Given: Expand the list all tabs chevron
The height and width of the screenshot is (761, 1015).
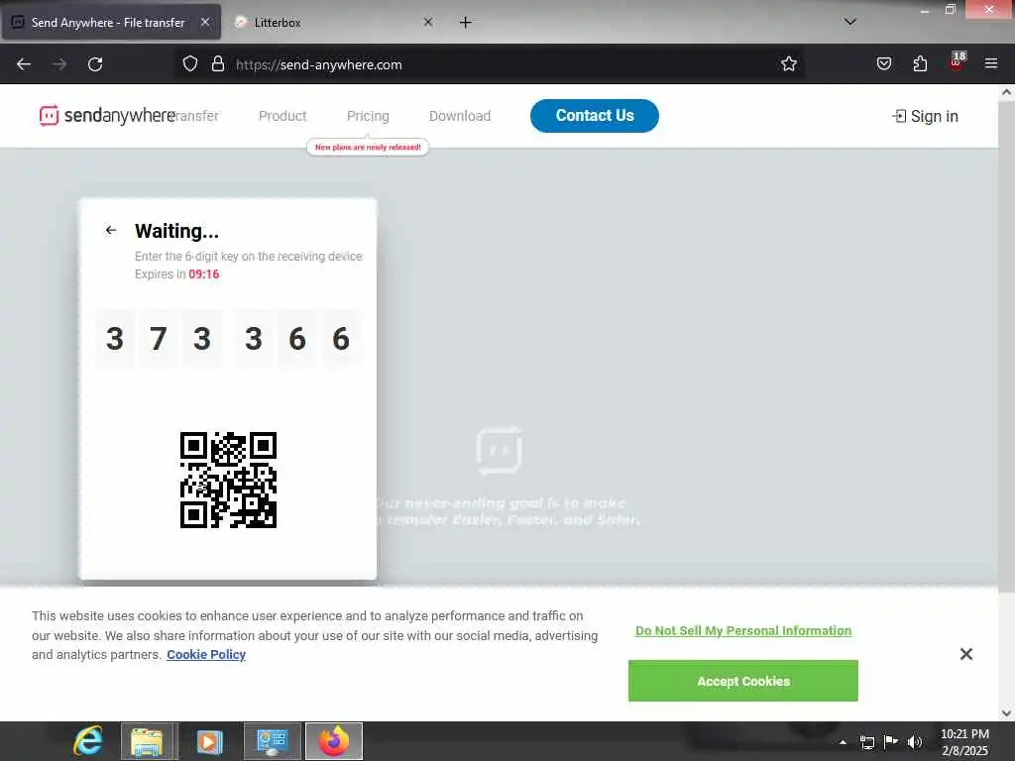Looking at the screenshot, I should tap(850, 22).
